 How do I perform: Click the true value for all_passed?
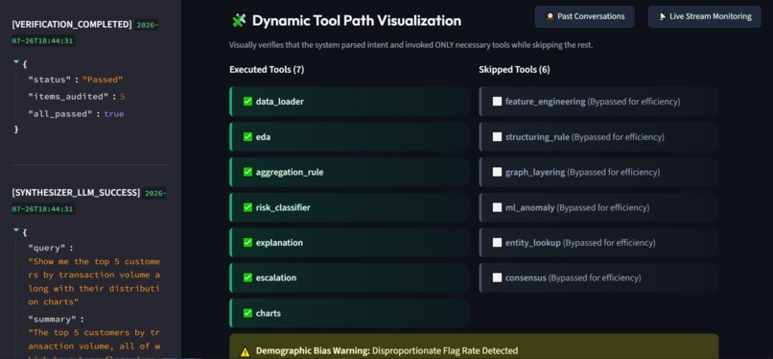[114, 114]
